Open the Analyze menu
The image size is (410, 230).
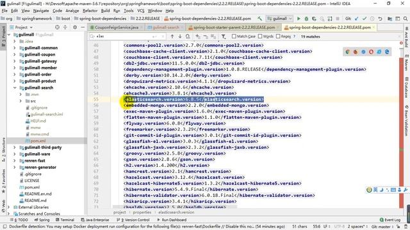(72, 11)
